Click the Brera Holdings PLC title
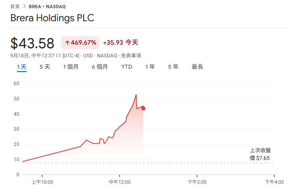The image size is (290, 189). pyautogui.click(x=52, y=18)
